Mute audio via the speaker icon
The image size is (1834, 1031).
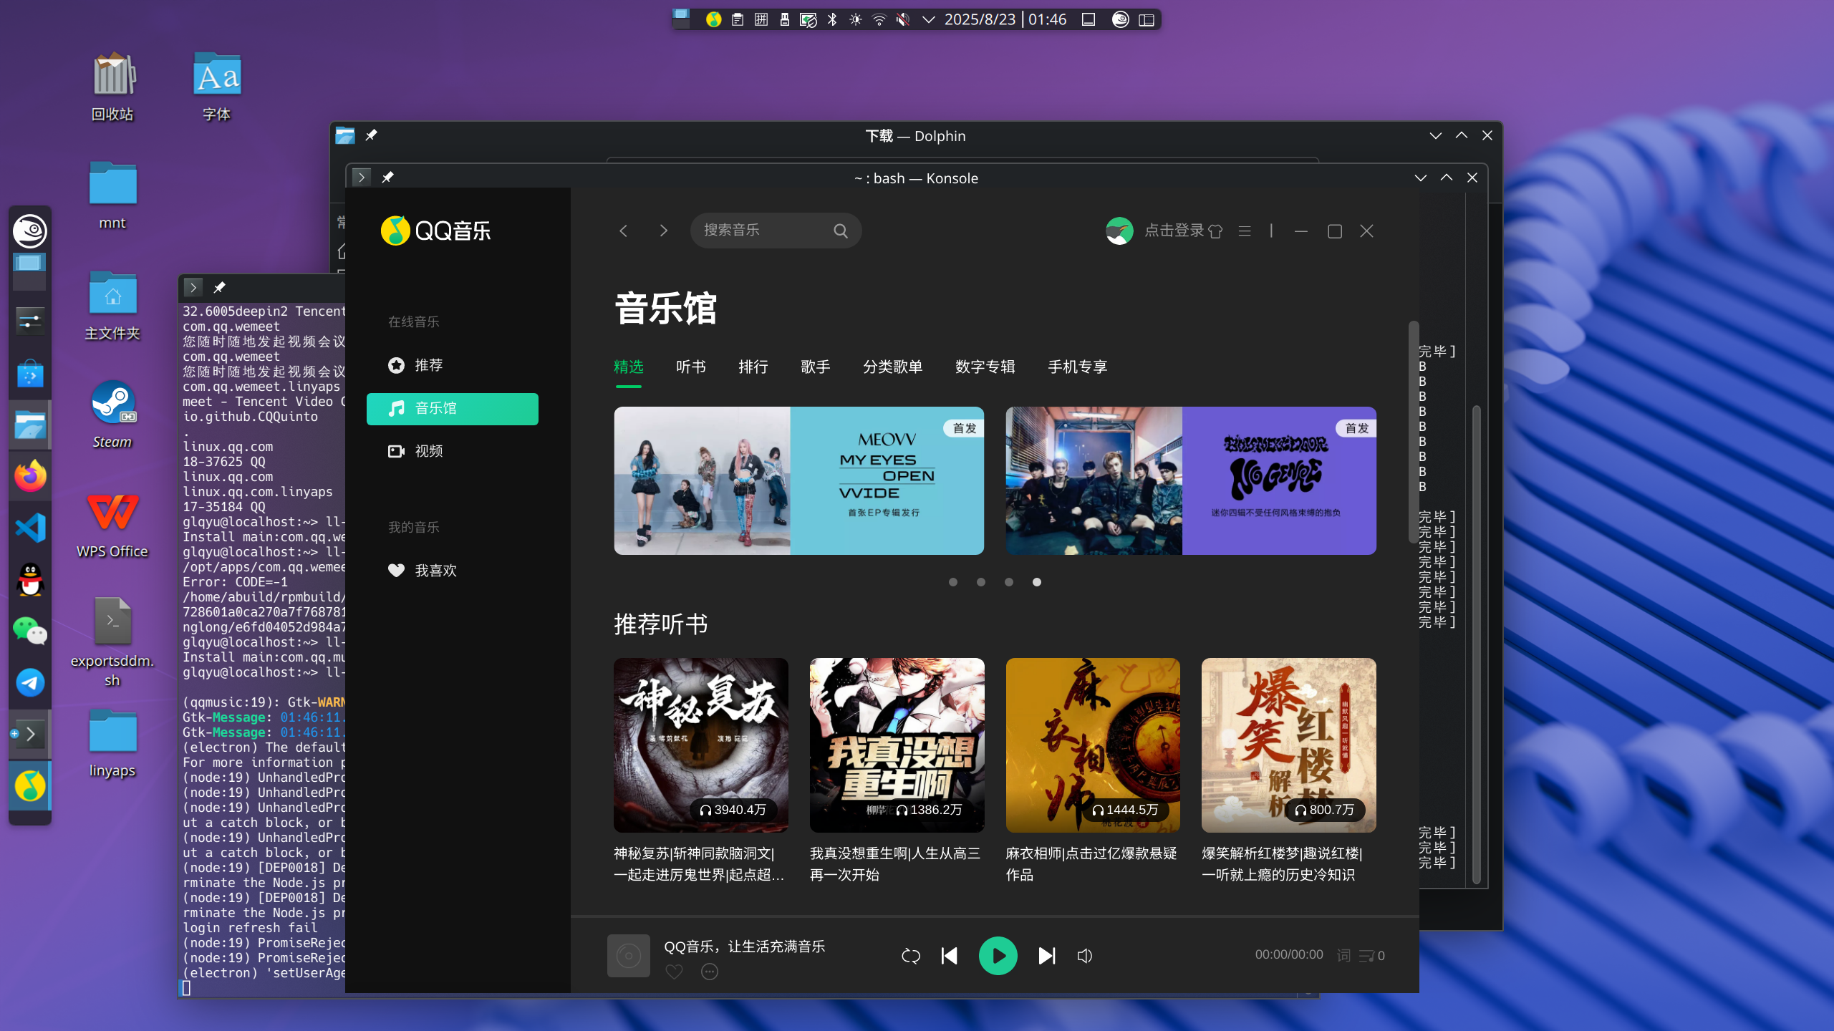1084,955
